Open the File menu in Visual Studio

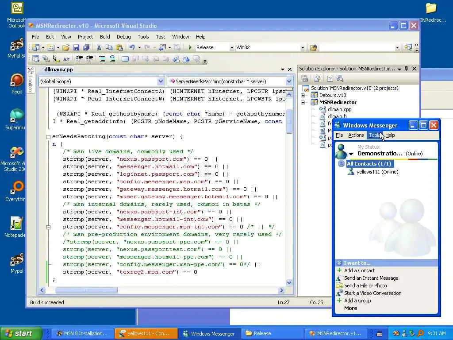(35, 37)
